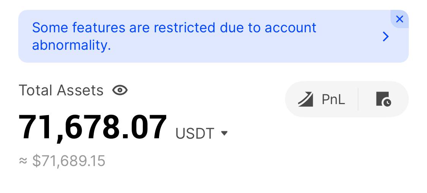
Task: Open asset history clock icon
Action: click(383, 99)
